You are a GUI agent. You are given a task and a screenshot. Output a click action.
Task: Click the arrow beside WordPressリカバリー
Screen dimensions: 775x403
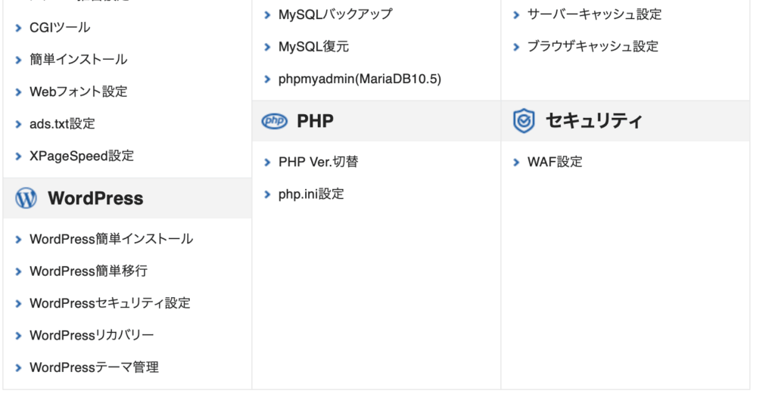18,336
